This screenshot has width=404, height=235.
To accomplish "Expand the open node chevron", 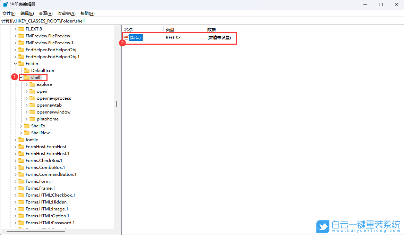I will click(x=26, y=91).
